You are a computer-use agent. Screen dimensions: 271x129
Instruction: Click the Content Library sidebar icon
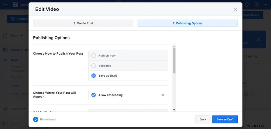(x=5, y=50)
